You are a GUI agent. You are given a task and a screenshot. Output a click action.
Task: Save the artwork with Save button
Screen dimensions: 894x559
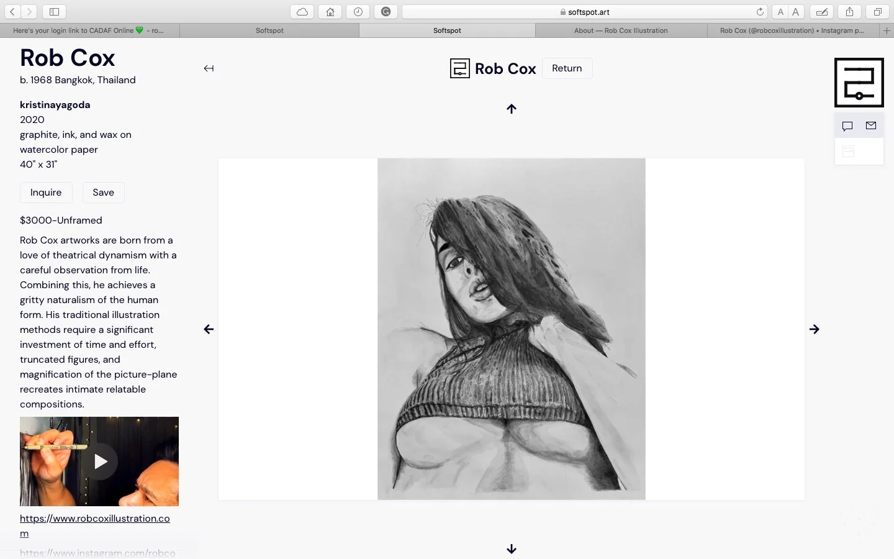pyautogui.click(x=103, y=193)
